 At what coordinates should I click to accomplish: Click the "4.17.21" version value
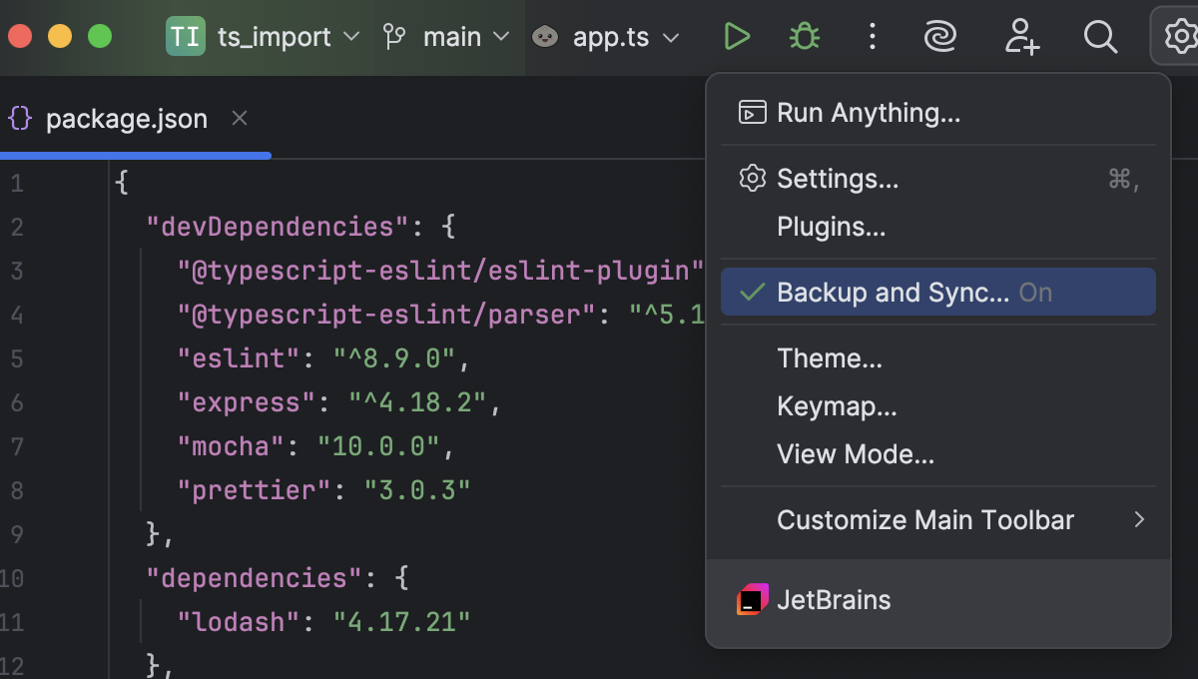tap(402, 622)
